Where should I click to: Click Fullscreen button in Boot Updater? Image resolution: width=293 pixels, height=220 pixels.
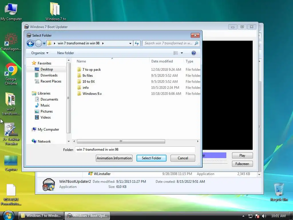click(242, 164)
